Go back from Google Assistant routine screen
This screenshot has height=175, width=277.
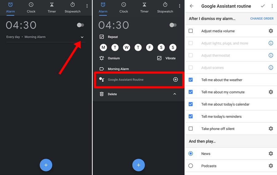coord(191,6)
